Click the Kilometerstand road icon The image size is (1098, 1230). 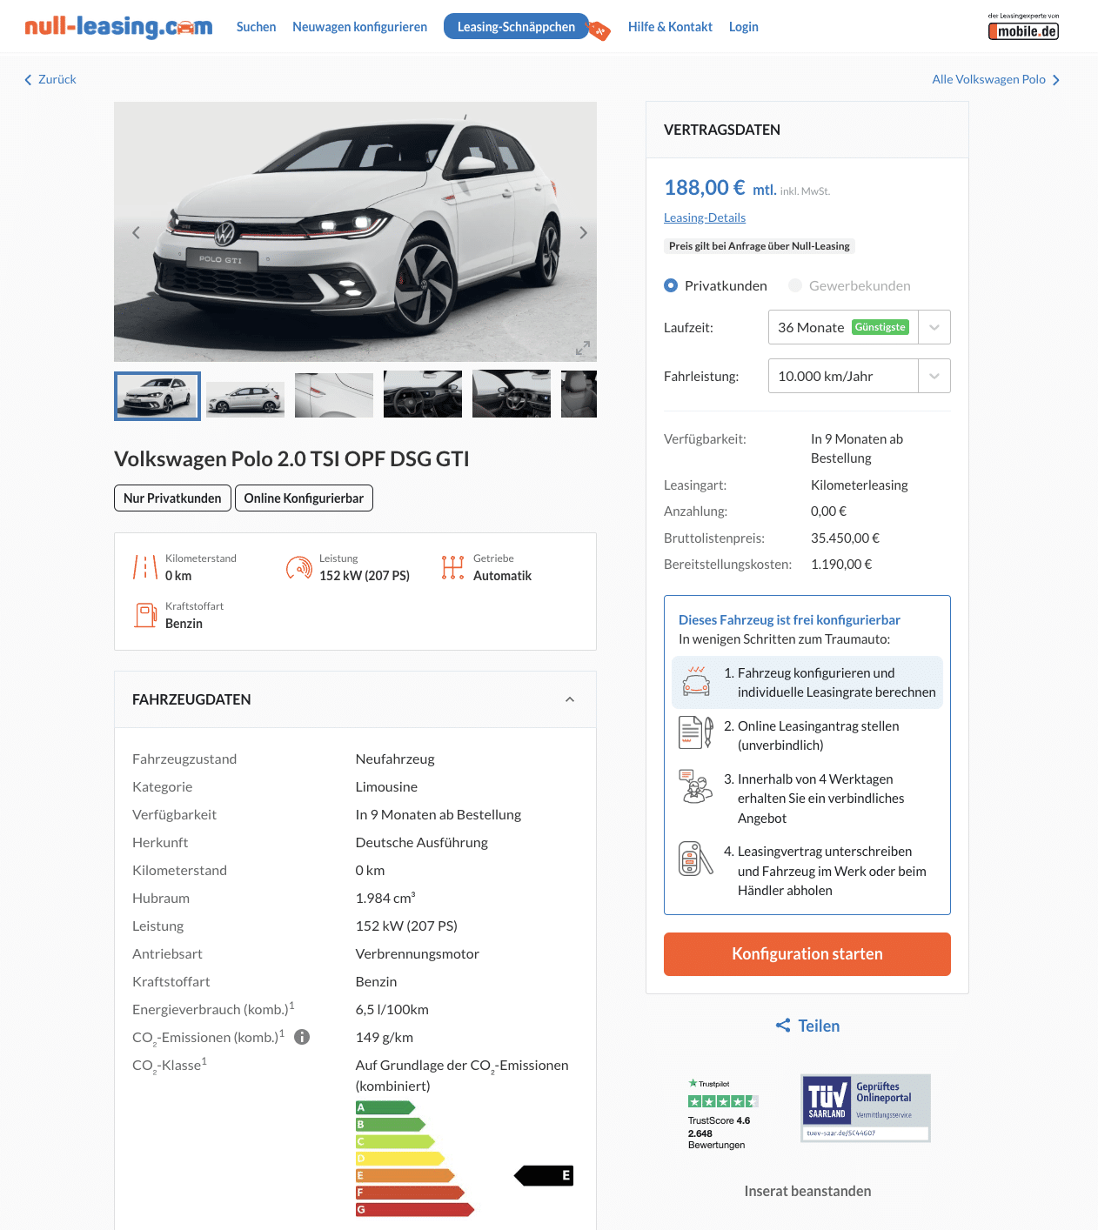point(144,567)
